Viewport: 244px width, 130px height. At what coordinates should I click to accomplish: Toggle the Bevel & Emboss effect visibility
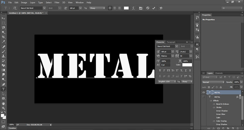214,104
